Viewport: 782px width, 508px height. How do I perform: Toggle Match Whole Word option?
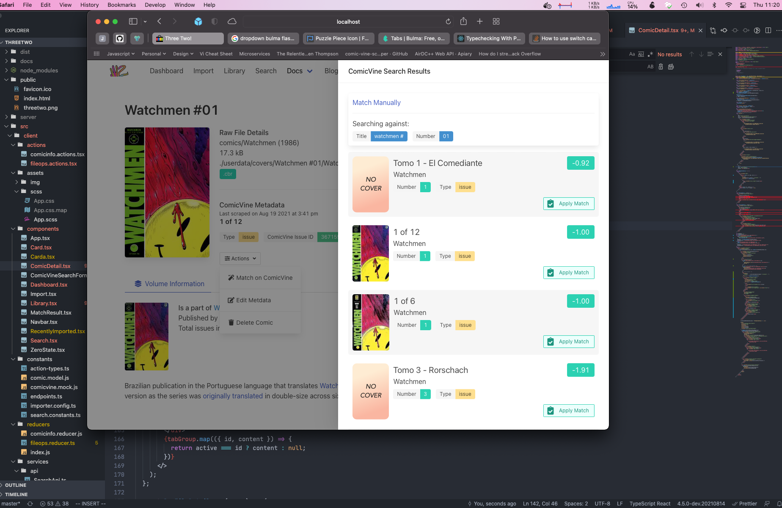click(x=641, y=54)
